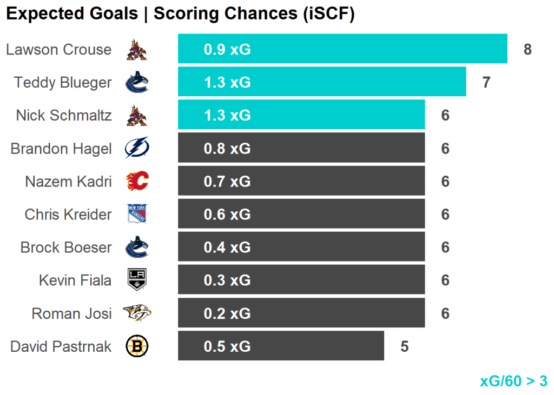The height and width of the screenshot is (395, 554).
Task: Click the Coyotes logo beside Lawson Crouse
Action: pyautogui.click(x=136, y=50)
